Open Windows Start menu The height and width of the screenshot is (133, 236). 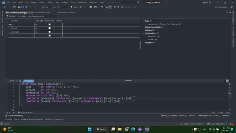click(x=90, y=129)
